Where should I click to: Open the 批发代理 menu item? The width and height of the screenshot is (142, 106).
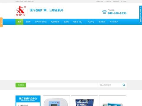tap(102, 22)
